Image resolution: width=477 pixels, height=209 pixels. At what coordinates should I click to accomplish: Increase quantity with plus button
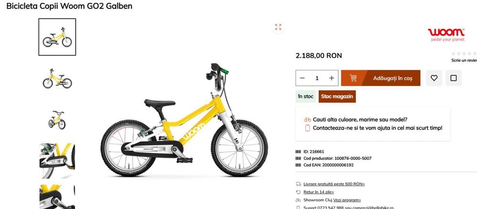click(332, 78)
